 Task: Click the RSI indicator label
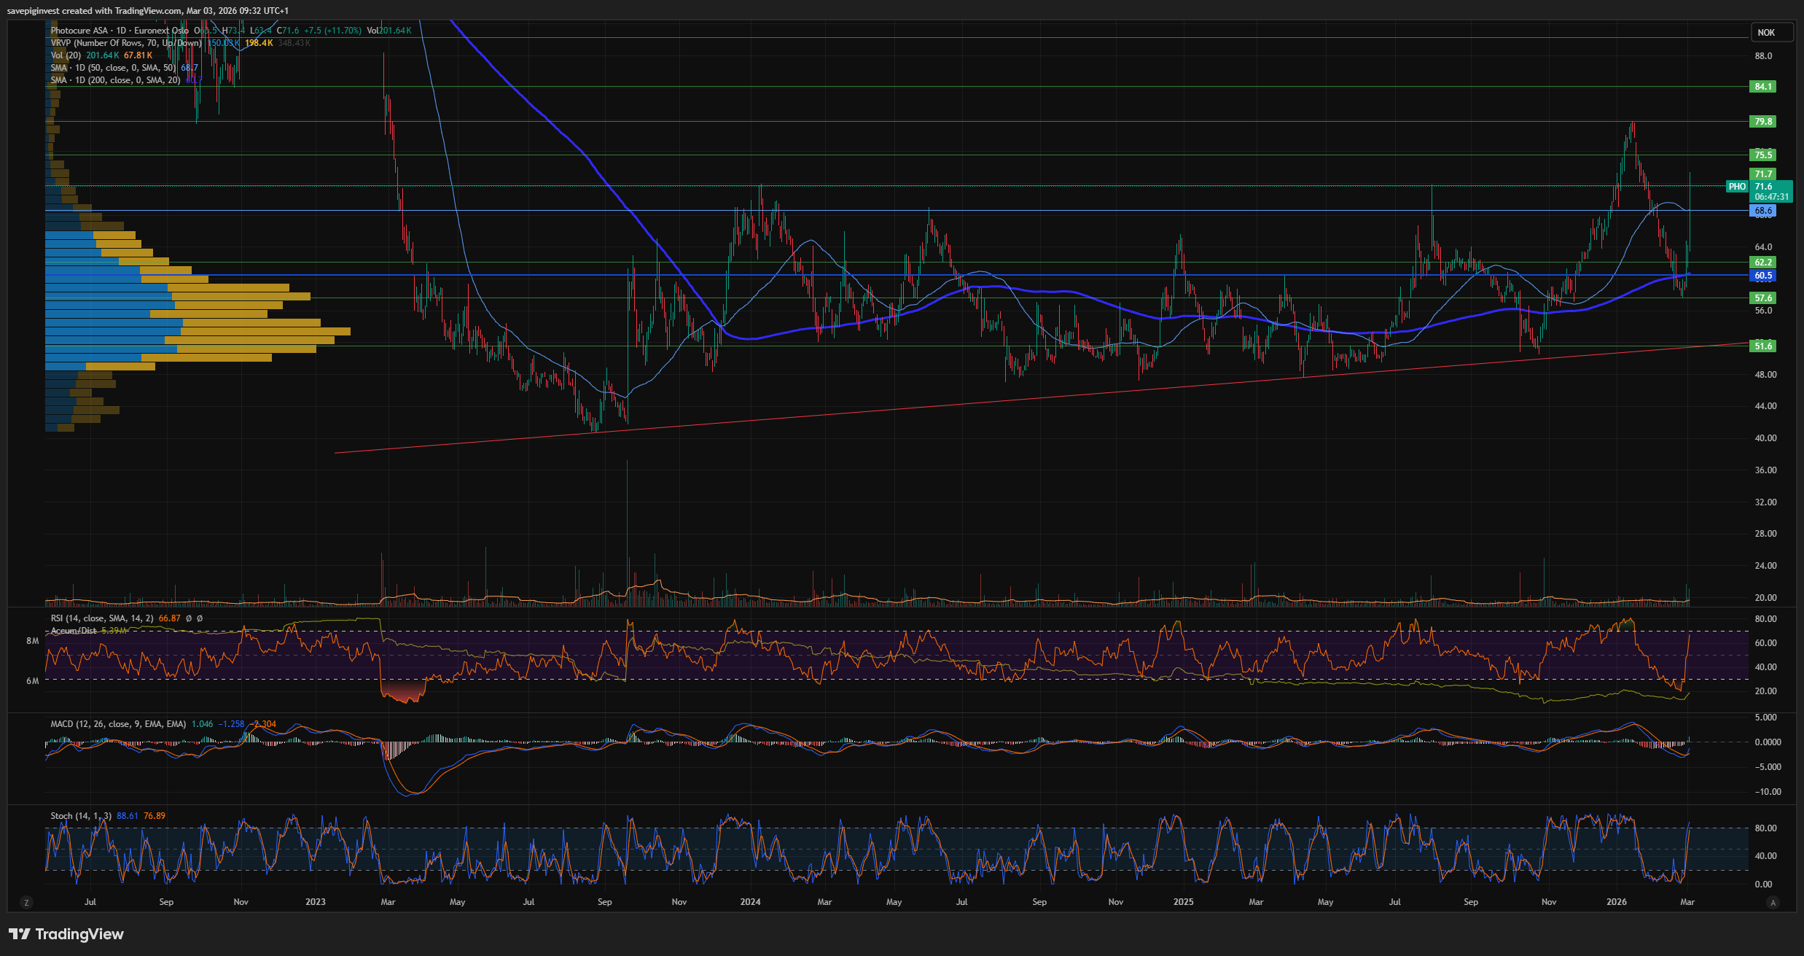pyautogui.click(x=102, y=618)
